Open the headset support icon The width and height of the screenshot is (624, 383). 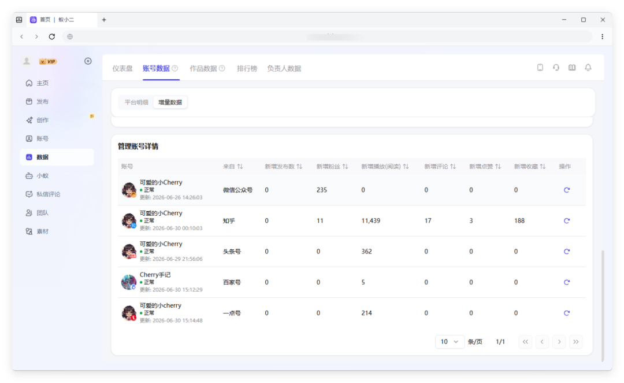(x=556, y=68)
